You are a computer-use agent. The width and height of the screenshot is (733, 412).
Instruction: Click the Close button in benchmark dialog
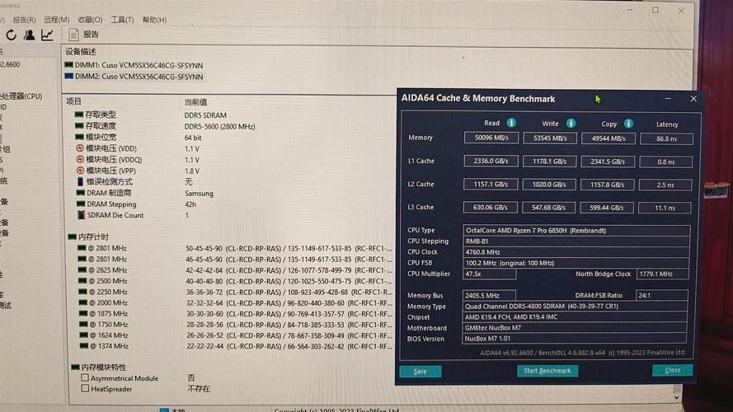[672, 370]
